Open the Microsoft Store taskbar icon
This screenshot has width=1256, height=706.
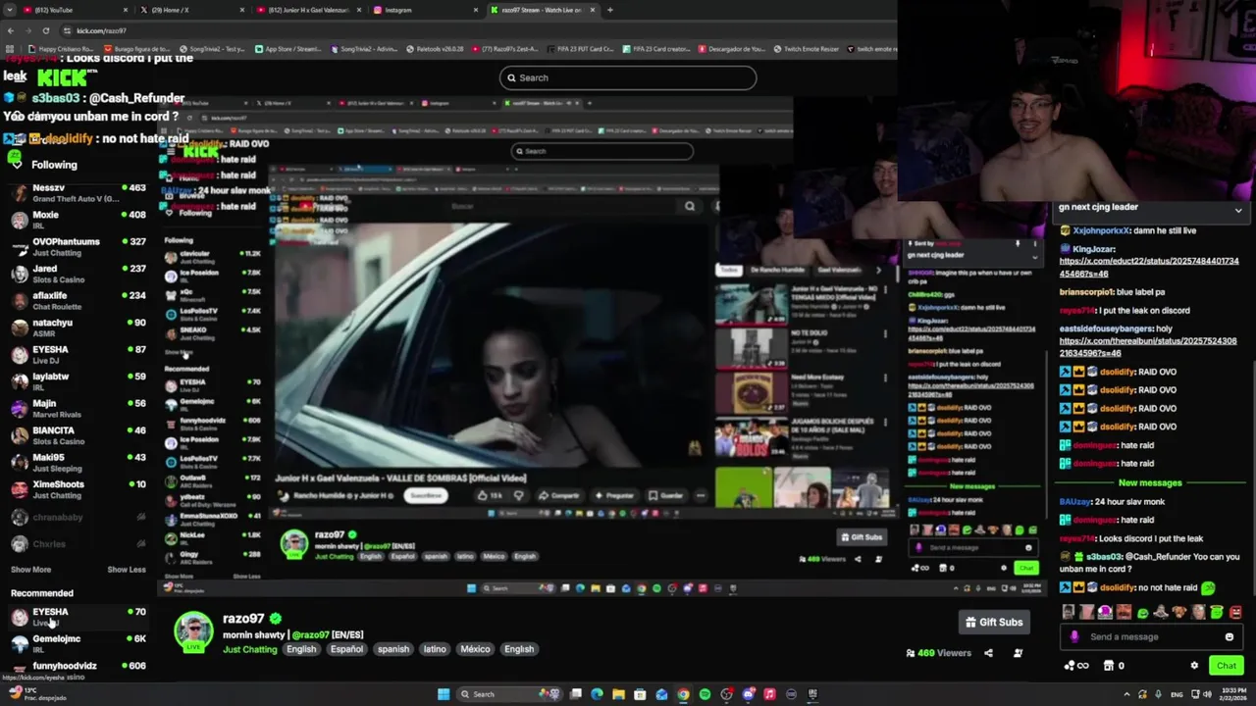coord(640,694)
